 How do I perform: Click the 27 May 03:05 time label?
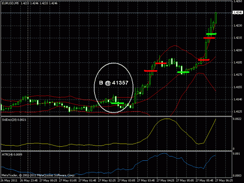[x=126, y=181]
